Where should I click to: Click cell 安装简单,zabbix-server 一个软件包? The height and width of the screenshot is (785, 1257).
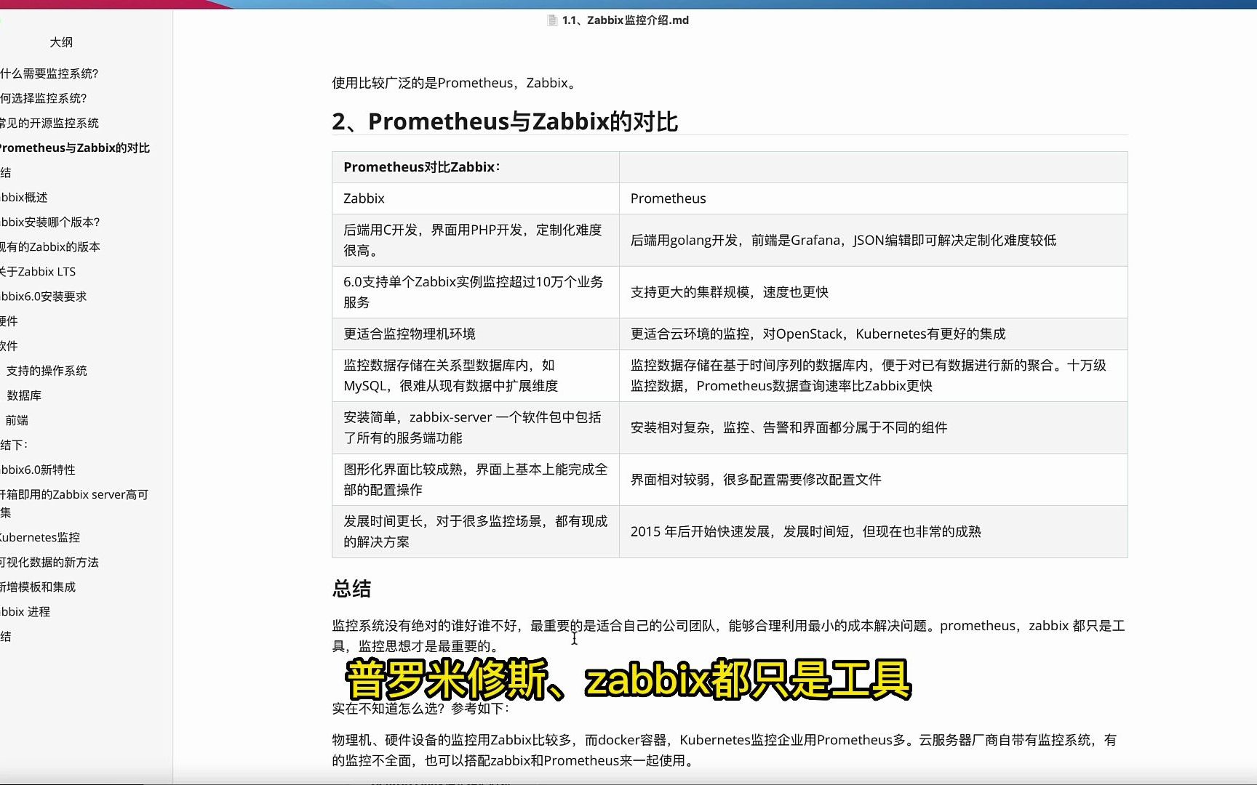click(x=475, y=427)
